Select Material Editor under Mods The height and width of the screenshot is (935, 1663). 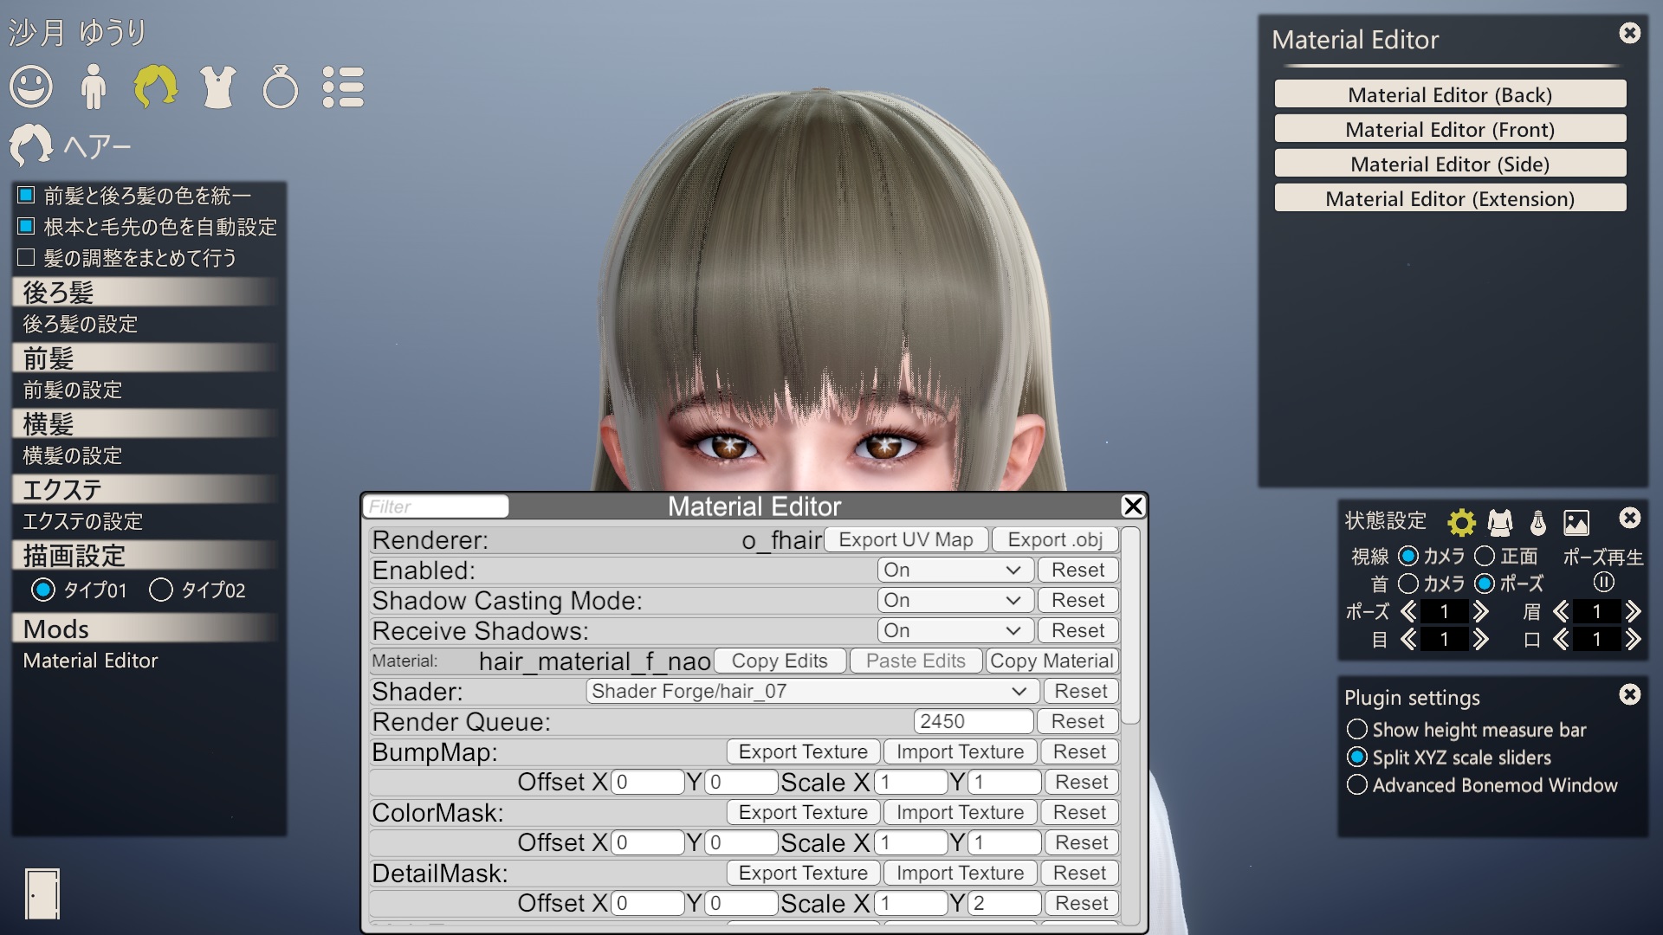[90, 661]
